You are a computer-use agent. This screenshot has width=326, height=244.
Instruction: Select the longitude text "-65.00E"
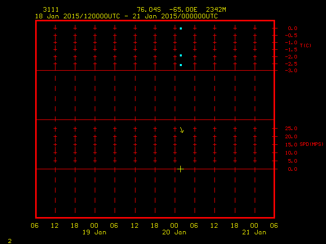(183, 10)
